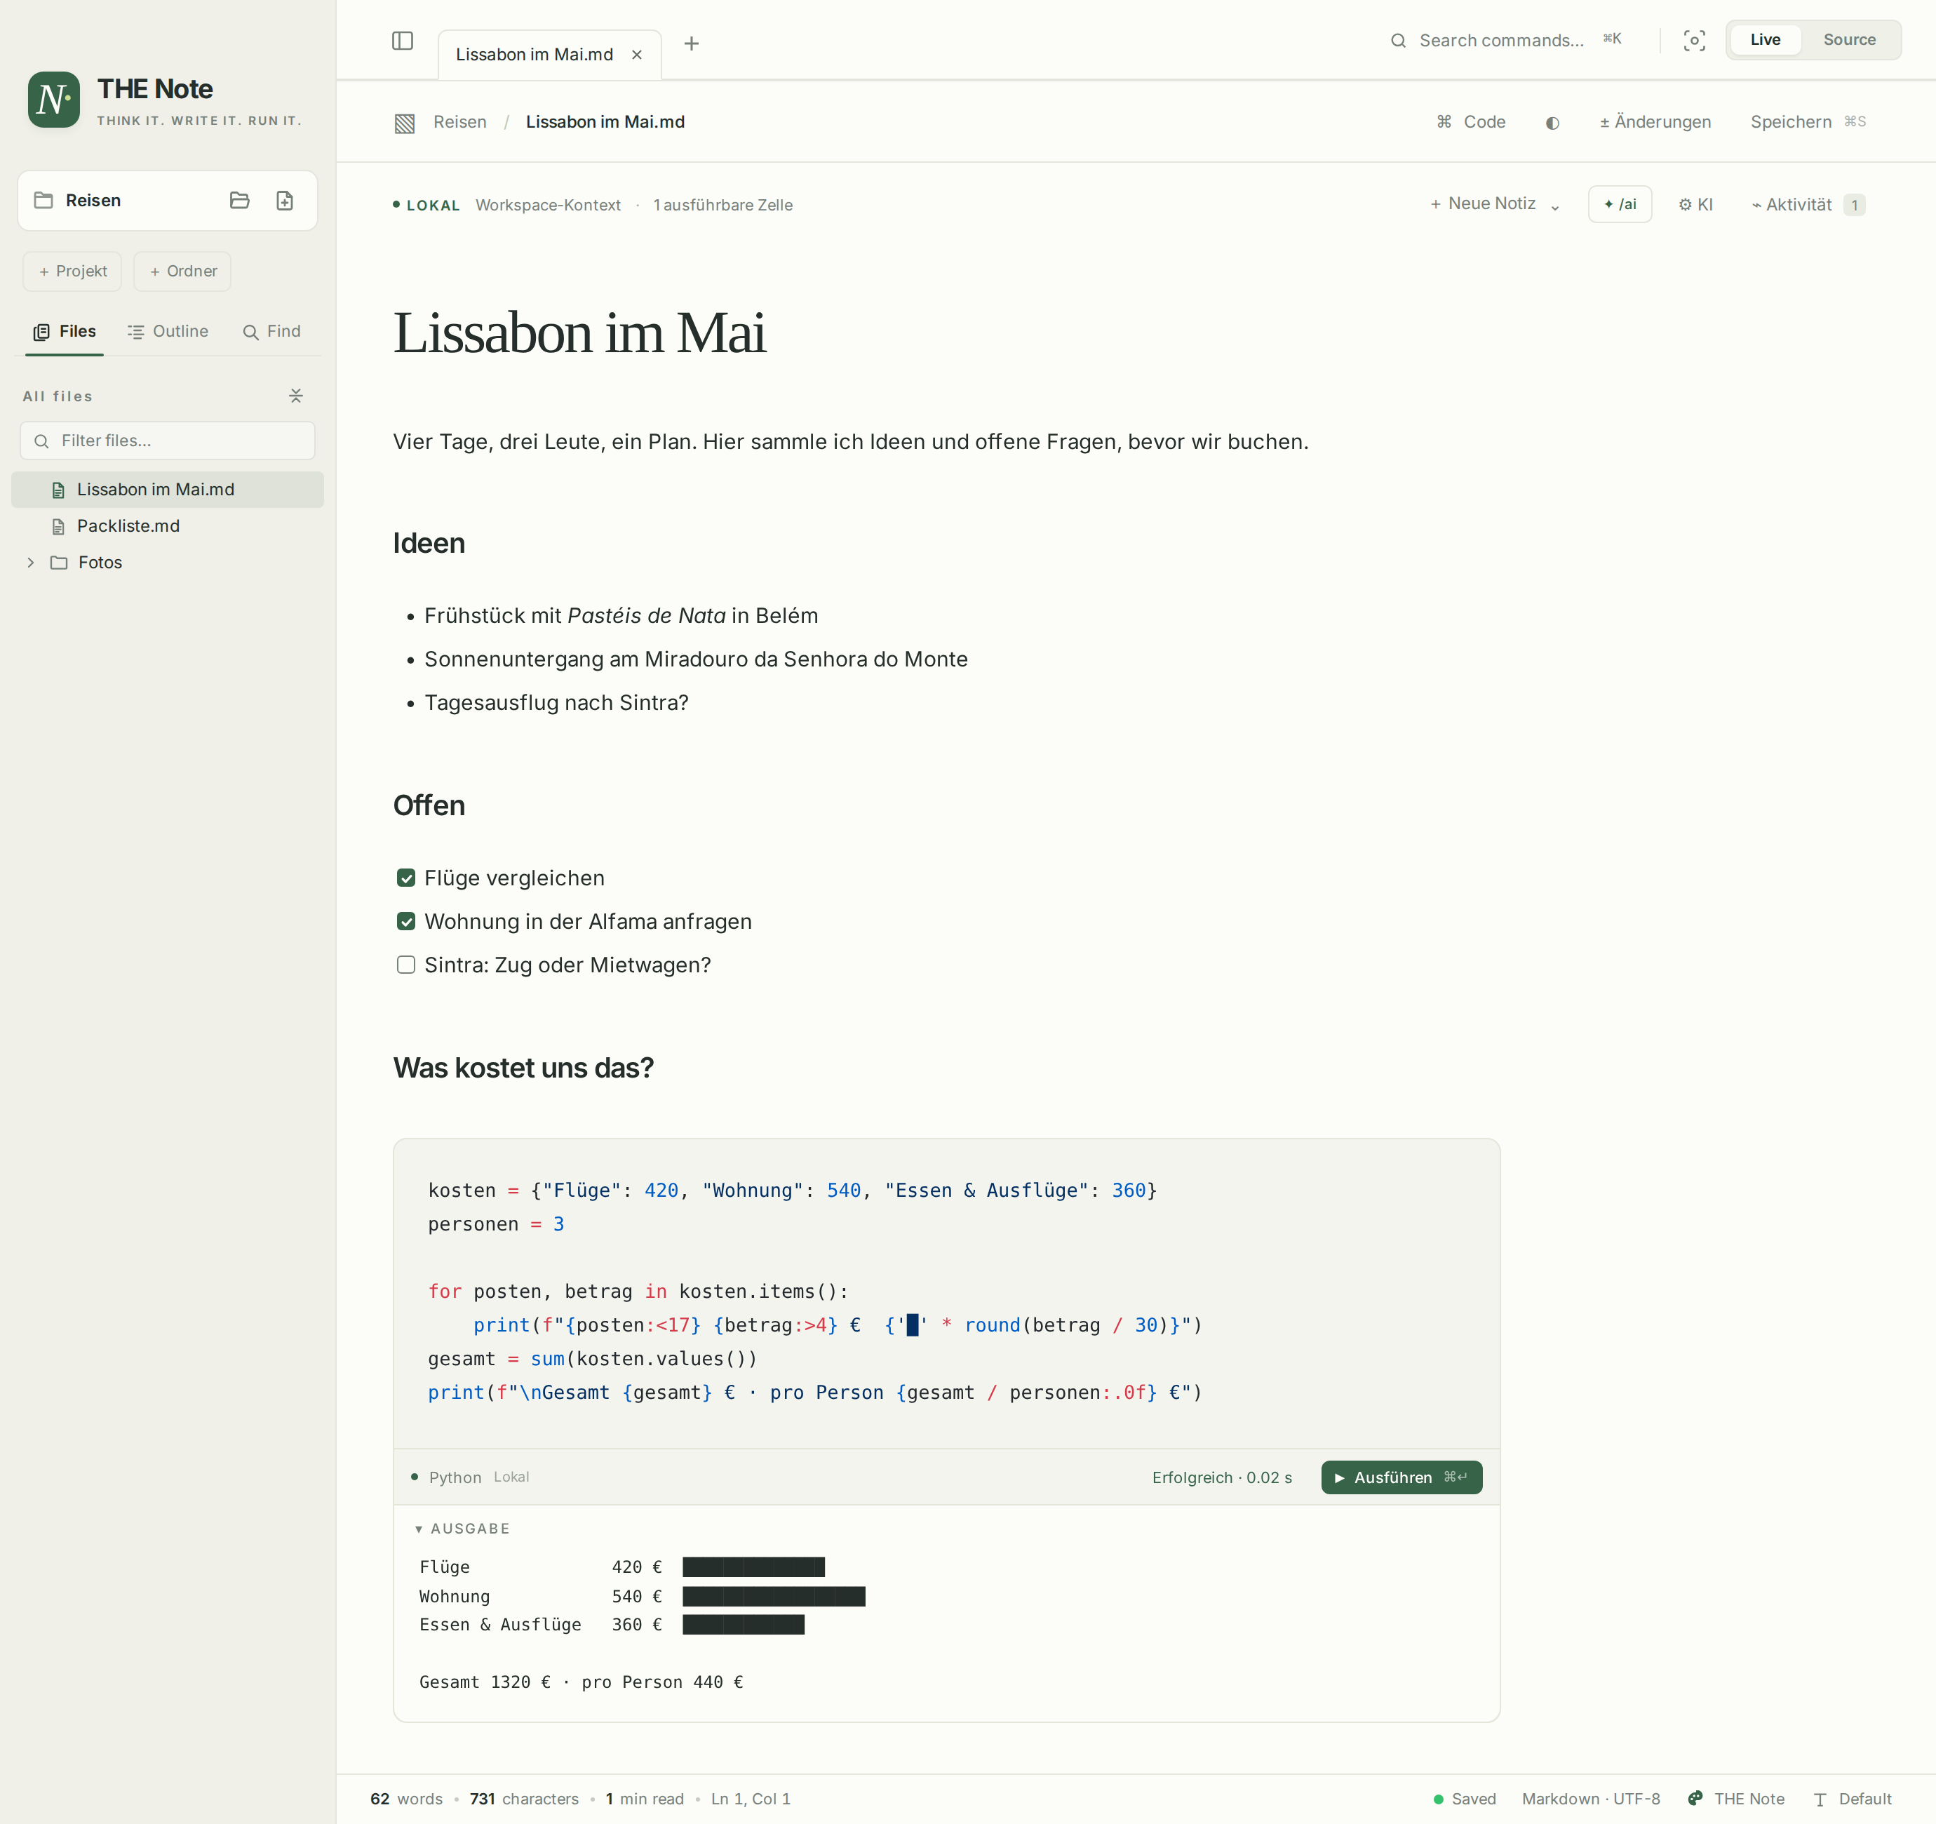
Task: Collapse all files icon
Action: [x=296, y=396]
